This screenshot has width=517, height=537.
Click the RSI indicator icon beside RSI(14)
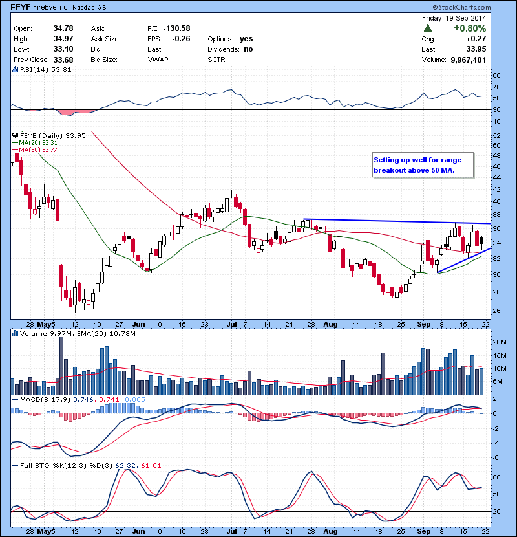15,69
